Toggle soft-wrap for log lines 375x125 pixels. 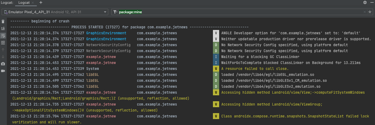point(3,35)
